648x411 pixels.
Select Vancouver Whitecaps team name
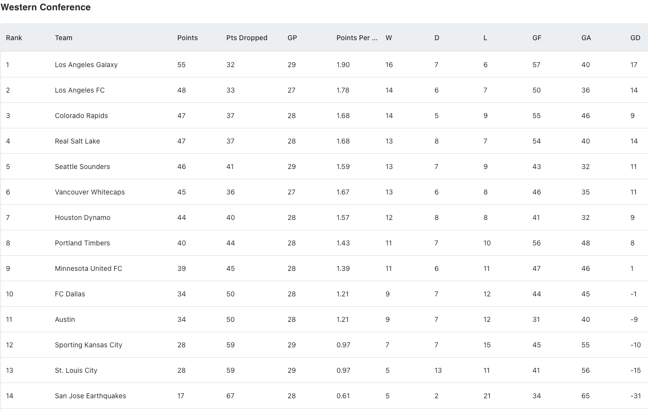90,192
